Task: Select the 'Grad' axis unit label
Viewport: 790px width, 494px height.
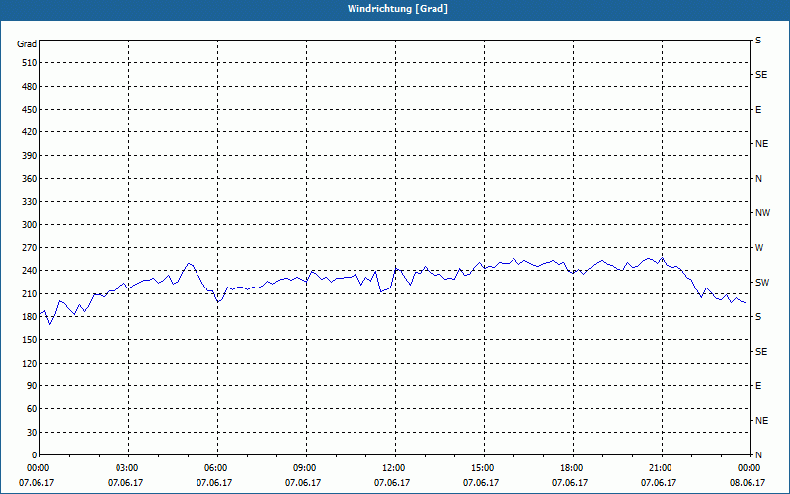Action: [x=27, y=44]
